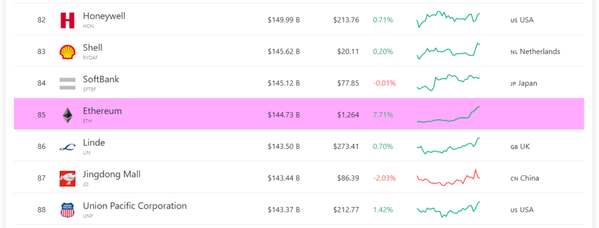Click the Honeywell 30-day sparkline chart

(449, 20)
